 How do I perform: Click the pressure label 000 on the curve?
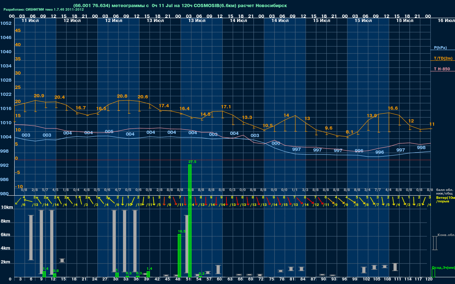[276, 143]
